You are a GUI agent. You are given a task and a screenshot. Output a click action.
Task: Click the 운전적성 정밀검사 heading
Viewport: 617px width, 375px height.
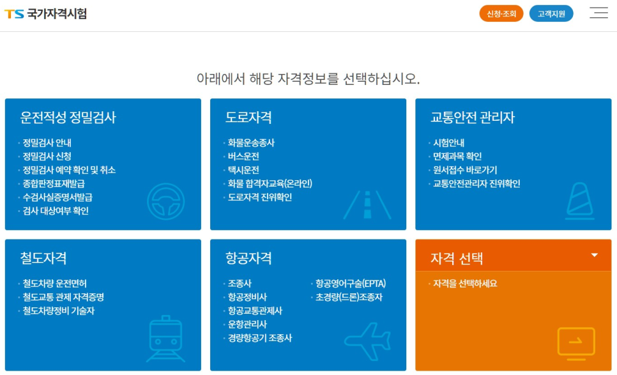68,118
